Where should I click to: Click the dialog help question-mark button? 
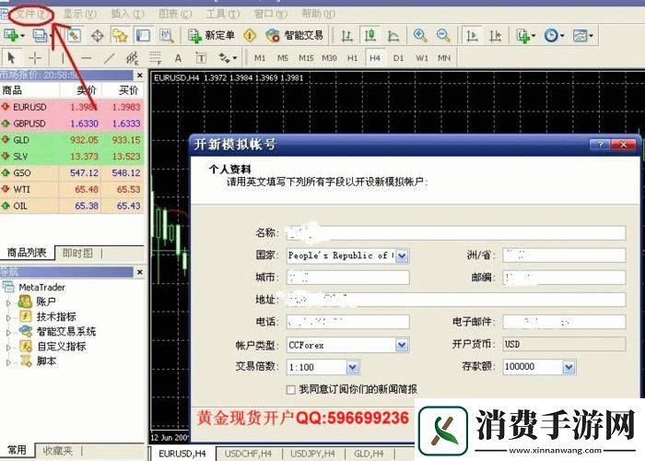tap(600, 145)
